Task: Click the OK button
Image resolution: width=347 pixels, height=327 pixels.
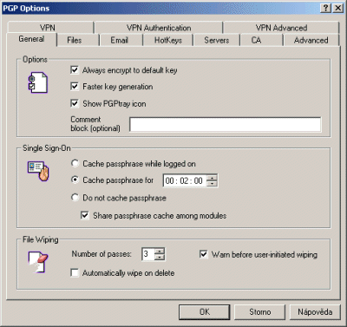Action: point(205,312)
